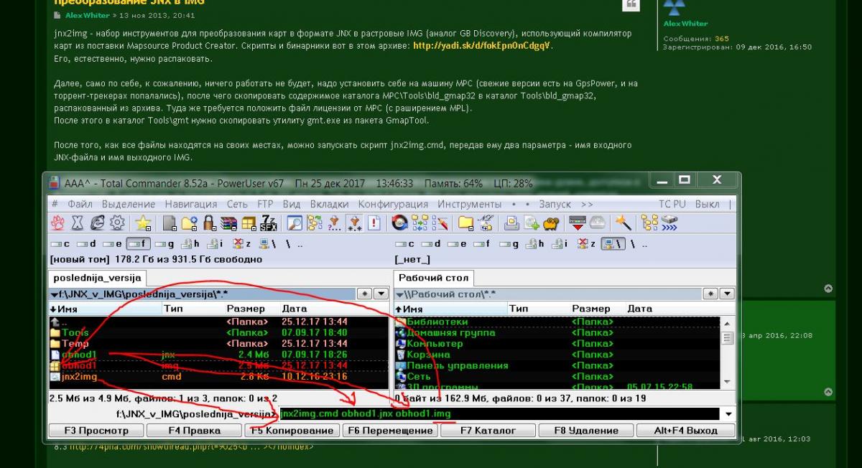Click the red paw print toolbar icon

pyautogui.click(x=58, y=223)
